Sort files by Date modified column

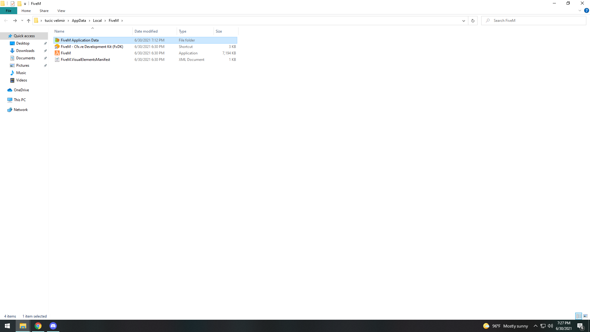155,31
